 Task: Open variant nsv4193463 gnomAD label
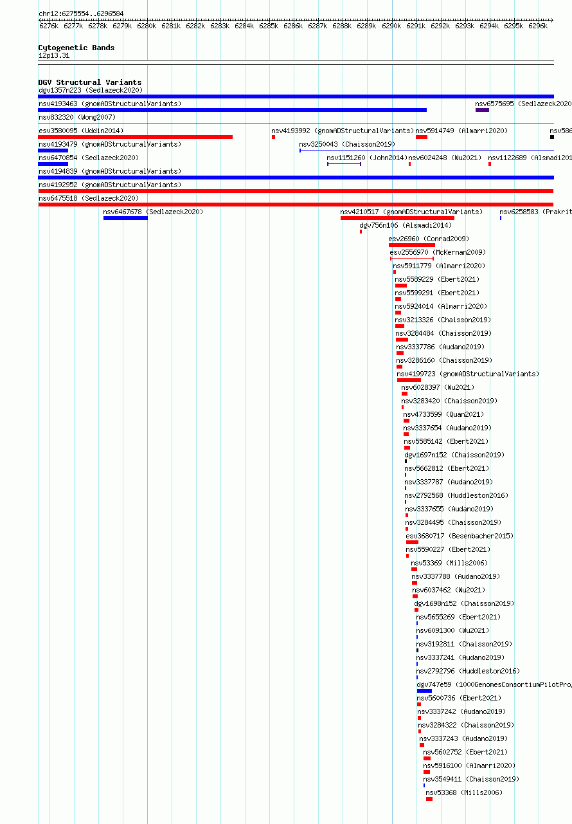tap(110, 104)
